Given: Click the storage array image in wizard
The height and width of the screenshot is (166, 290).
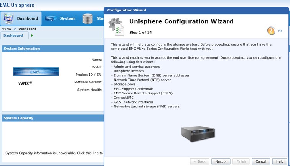Looking at the screenshot, I should [198, 134].
